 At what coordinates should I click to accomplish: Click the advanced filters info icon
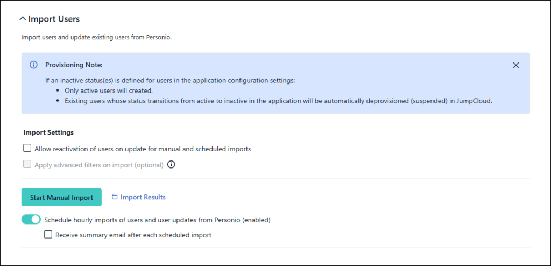point(171,165)
